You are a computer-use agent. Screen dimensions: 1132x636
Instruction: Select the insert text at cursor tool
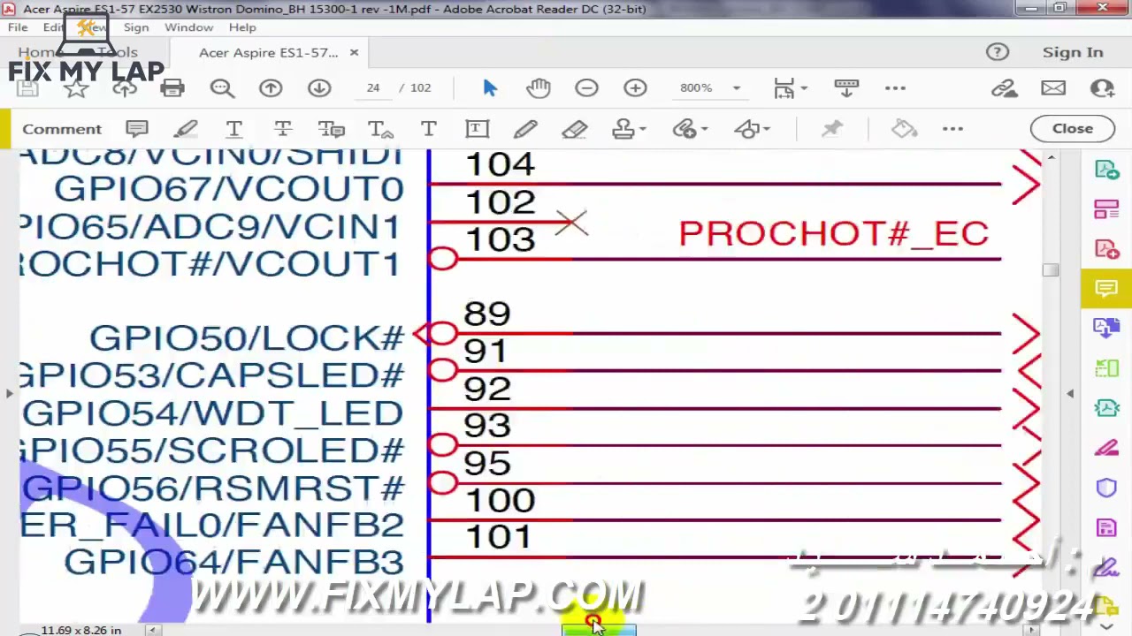[x=380, y=129]
